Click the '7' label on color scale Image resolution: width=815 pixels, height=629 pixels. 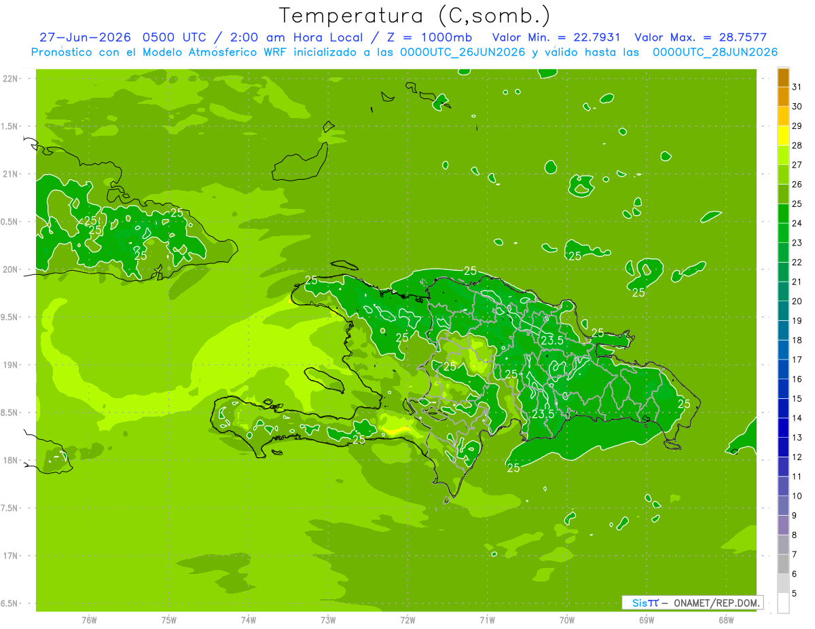point(795,555)
